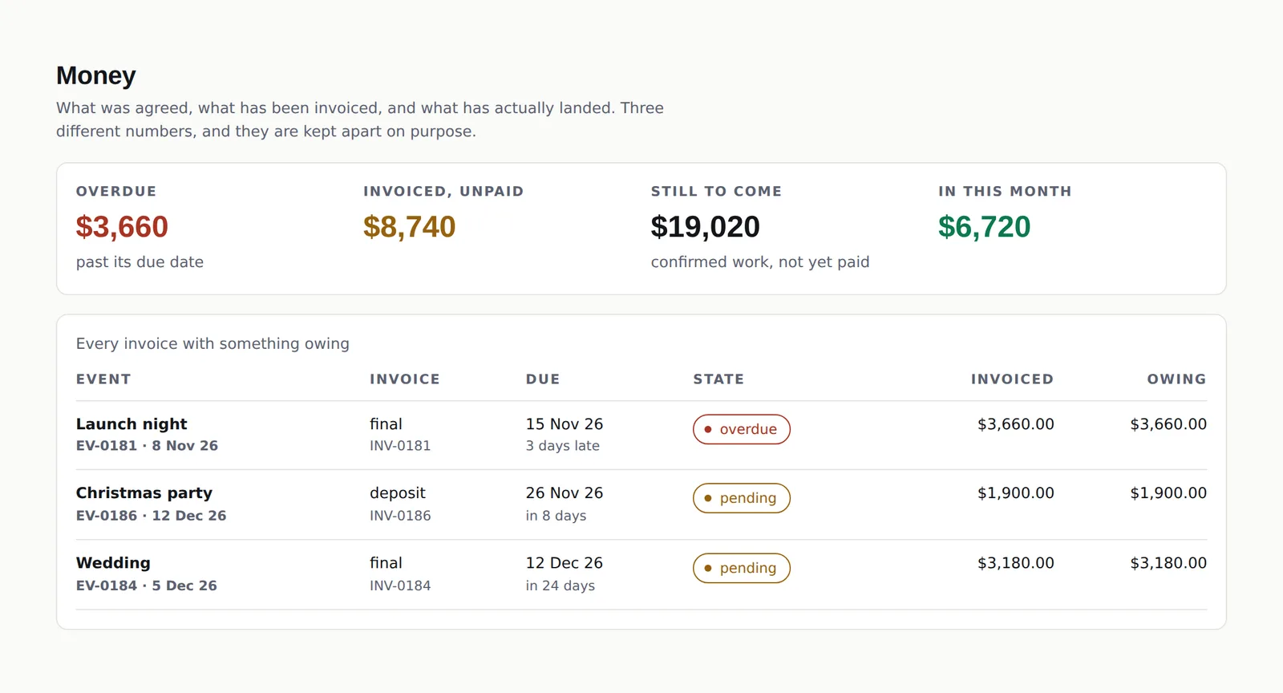Click the Wedding invoiced amount $3,180.00

tap(1015, 563)
